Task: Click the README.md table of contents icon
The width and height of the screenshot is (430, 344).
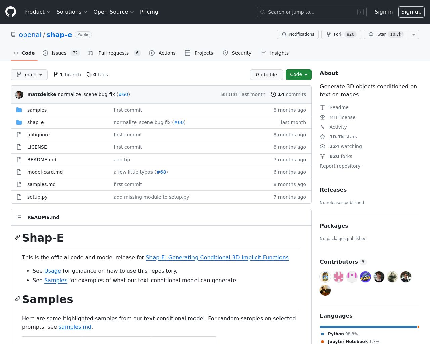Action: 19,217
